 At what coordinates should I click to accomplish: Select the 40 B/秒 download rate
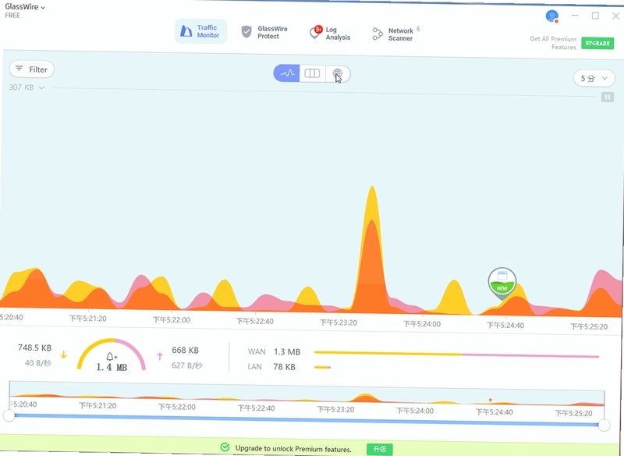click(38, 363)
